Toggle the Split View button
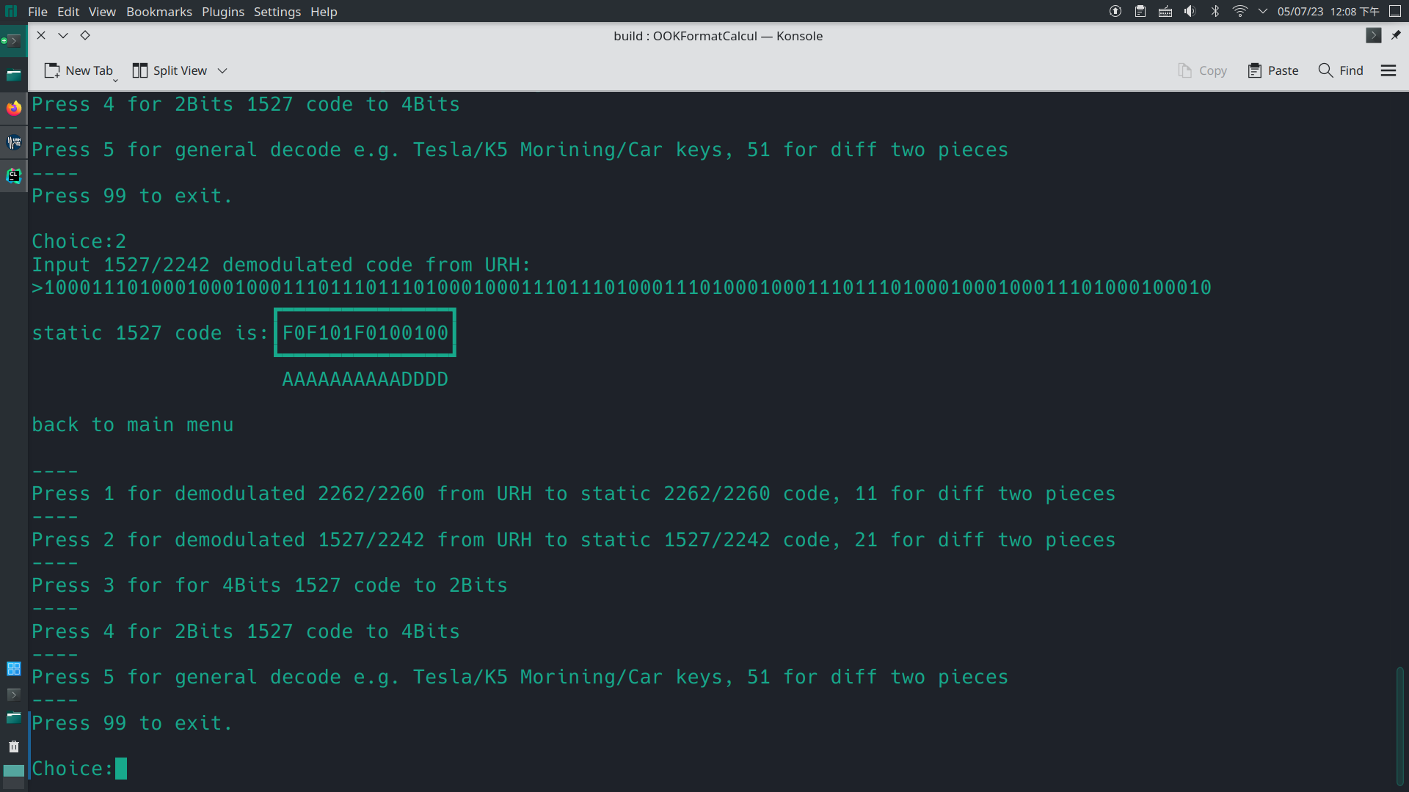Viewport: 1409px width, 792px height. (x=170, y=70)
